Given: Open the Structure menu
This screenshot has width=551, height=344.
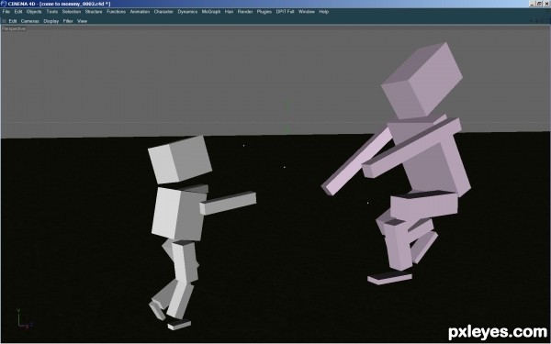Looking at the screenshot, I should [x=94, y=12].
